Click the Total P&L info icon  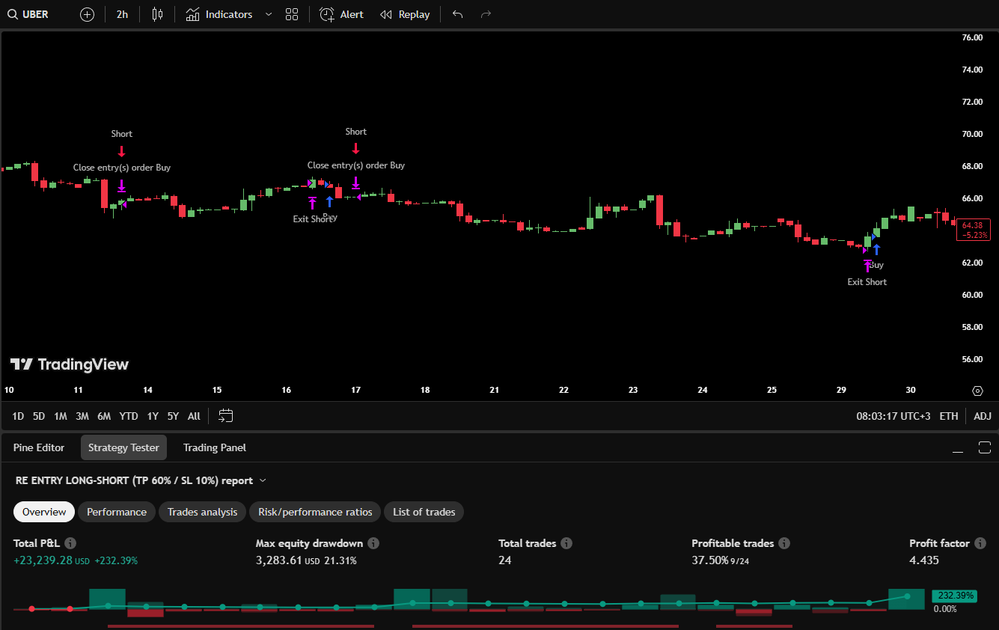click(x=70, y=543)
